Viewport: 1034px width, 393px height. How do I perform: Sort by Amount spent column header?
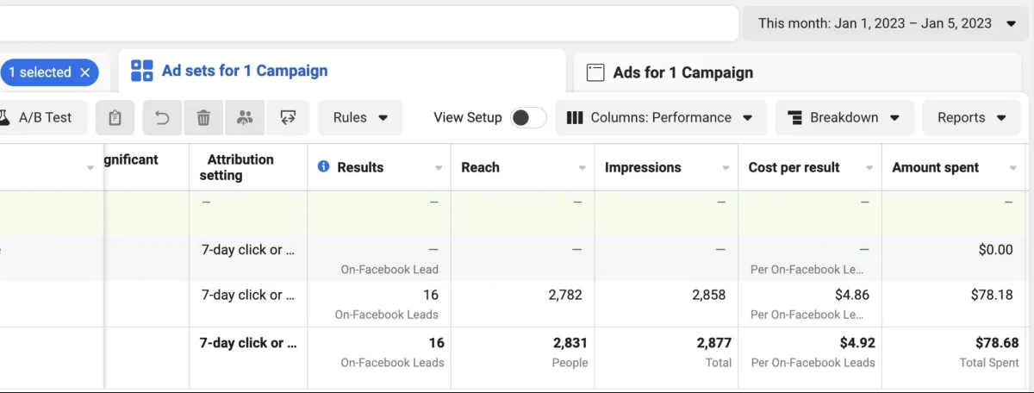[935, 167]
